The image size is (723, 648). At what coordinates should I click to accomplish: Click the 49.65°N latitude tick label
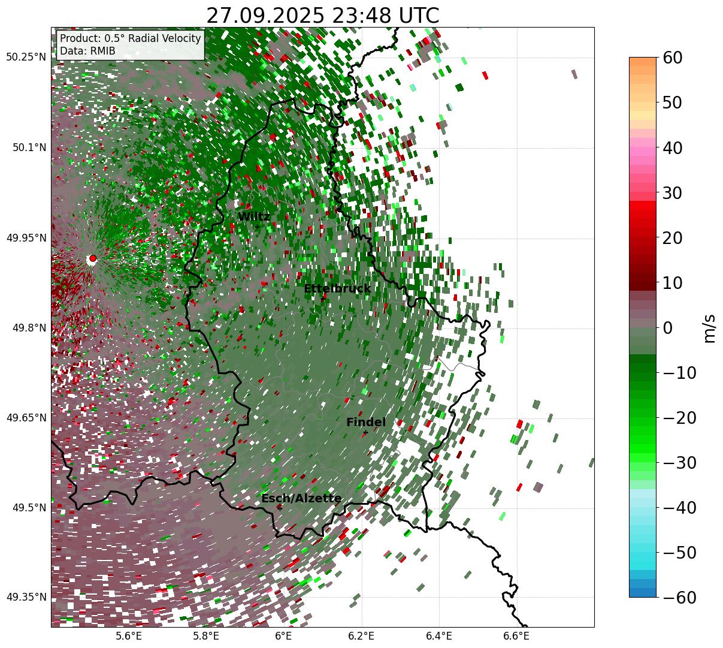[26, 418]
